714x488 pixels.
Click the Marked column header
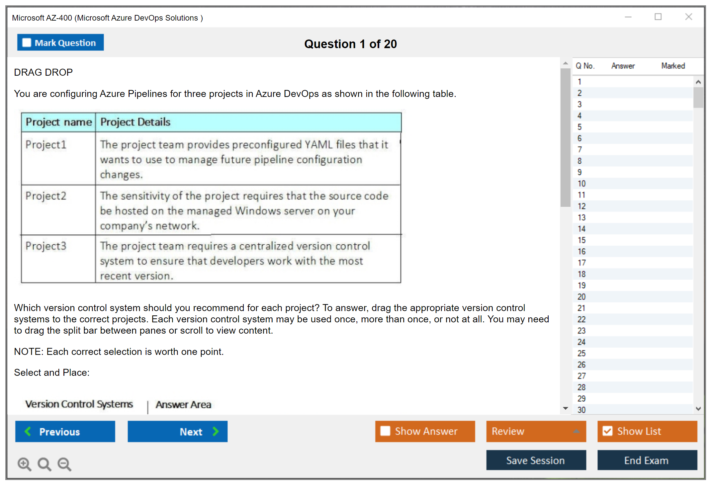pos(673,66)
